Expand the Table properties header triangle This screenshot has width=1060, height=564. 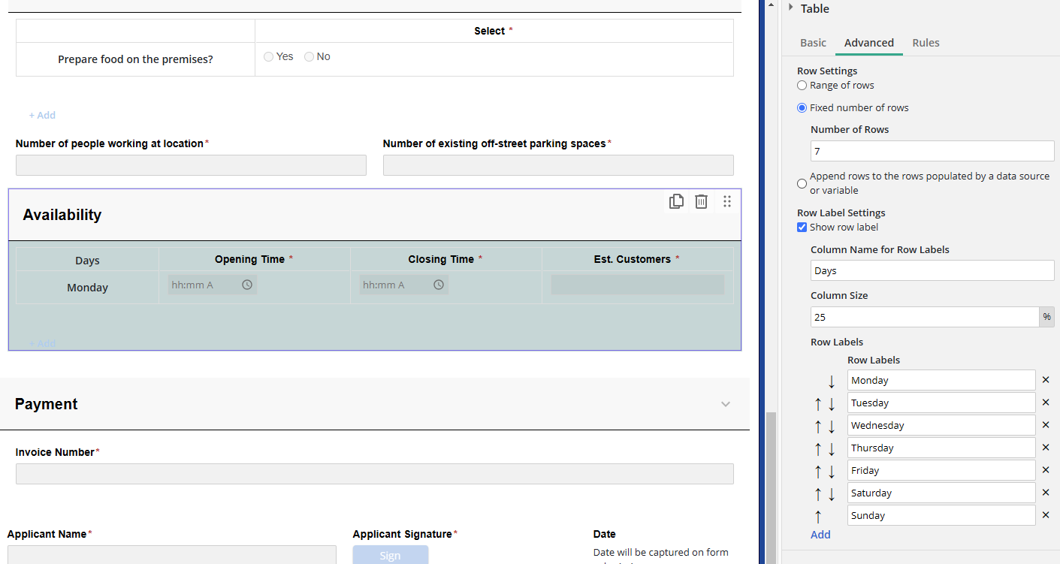791,8
